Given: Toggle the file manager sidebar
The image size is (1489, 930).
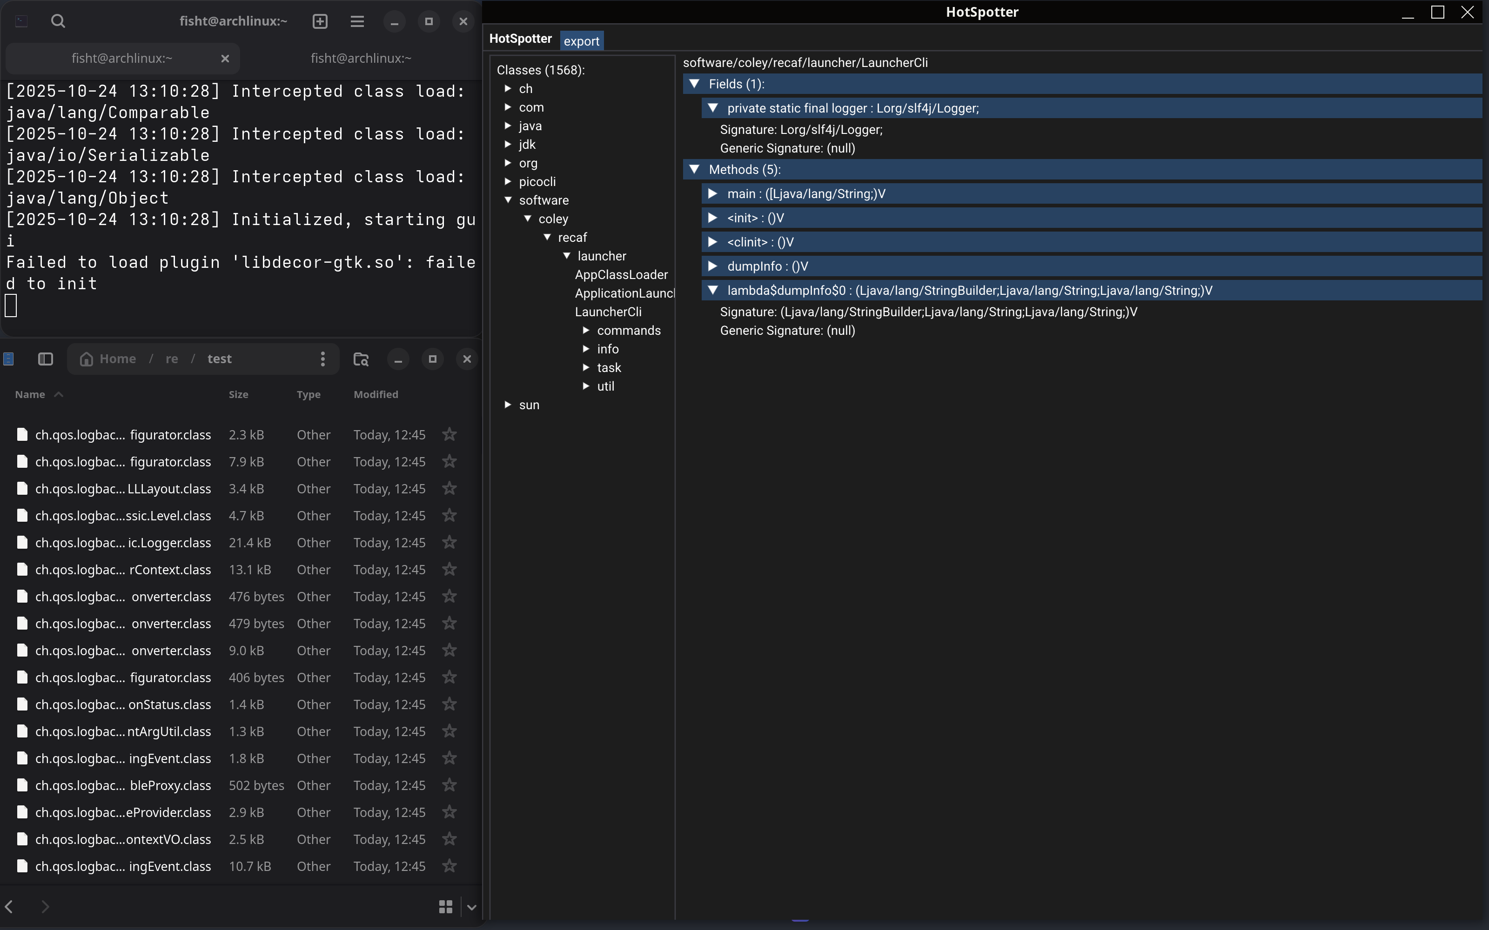Looking at the screenshot, I should (x=46, y=359).
